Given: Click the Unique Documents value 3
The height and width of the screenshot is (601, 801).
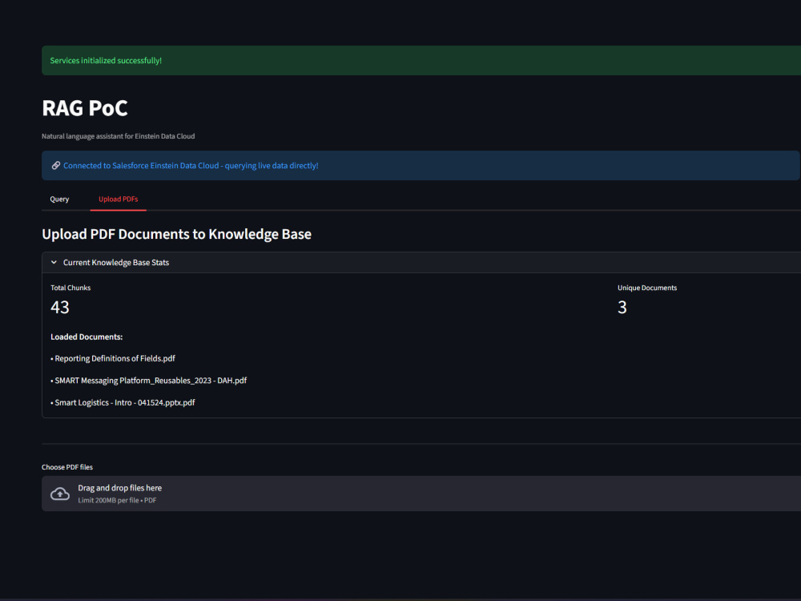Looking at the screenshot, I should tap(622, 307).
